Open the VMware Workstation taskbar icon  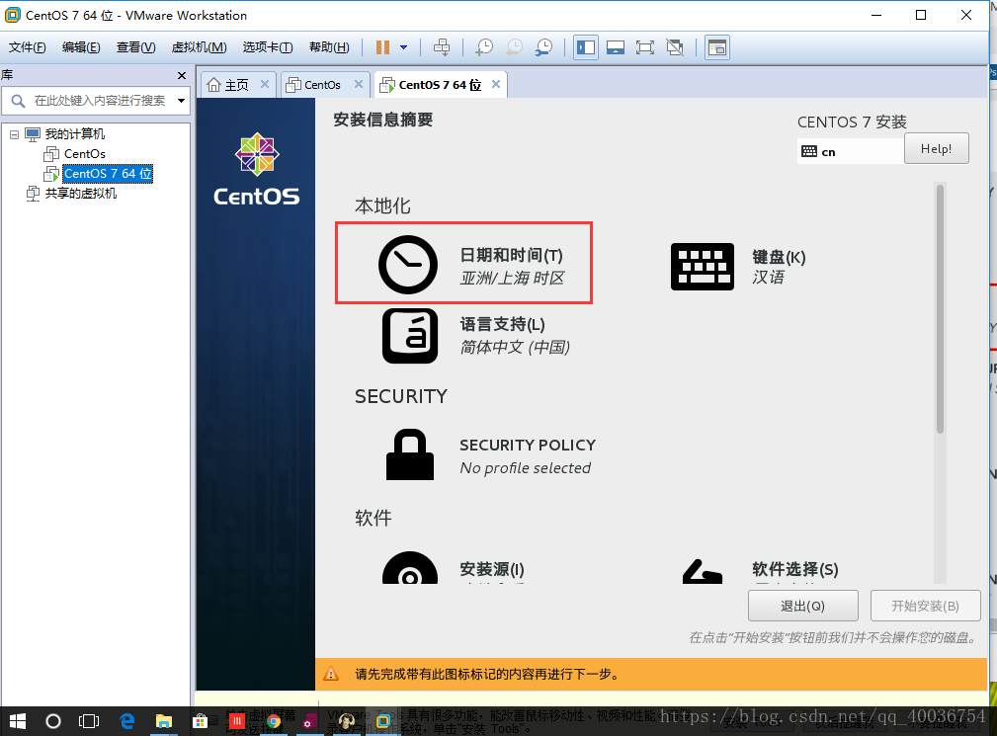383,721
